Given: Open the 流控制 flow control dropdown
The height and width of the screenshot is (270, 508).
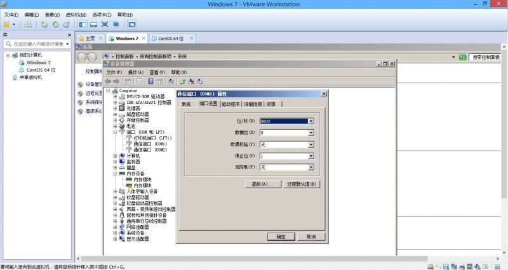Looking at the screenshot, I should pos(311,167).
